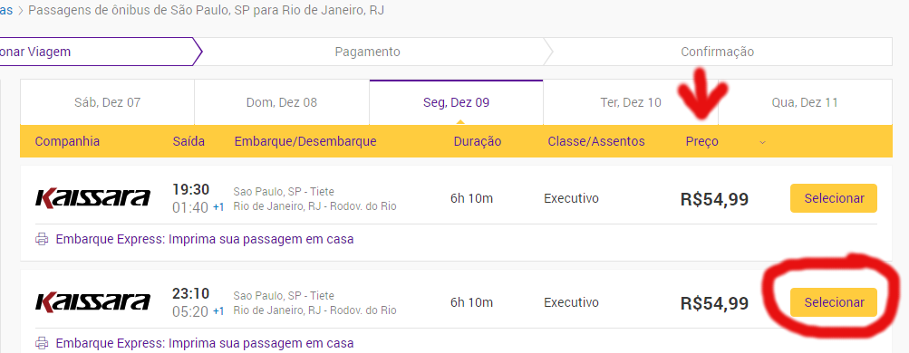Click the +1 day indicator beside 01:40
This screenshot has width=909, height=353.
coord(218,207)
